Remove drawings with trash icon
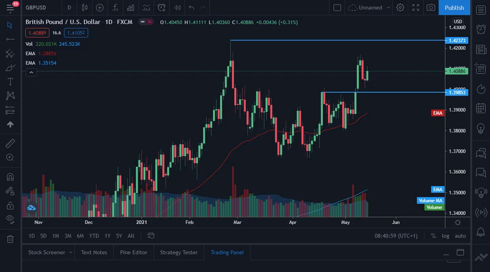 click(x=10, y=239)
